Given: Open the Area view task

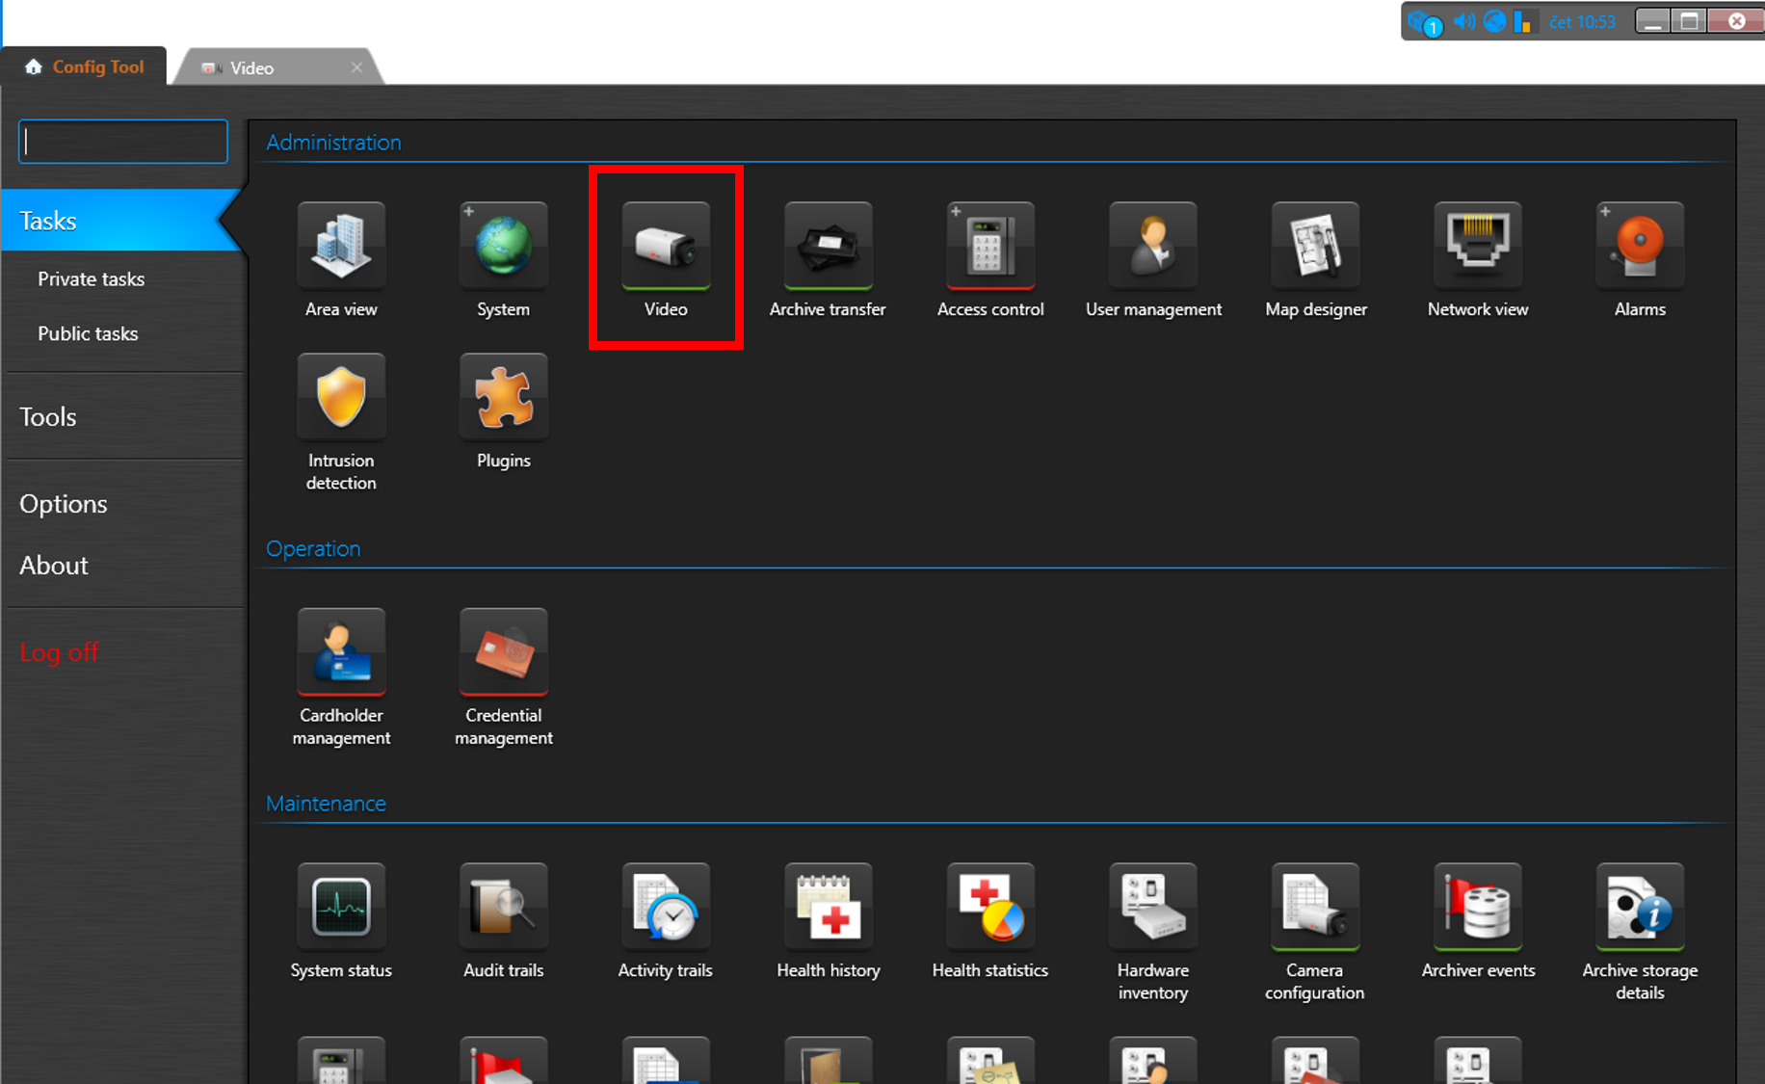Looking at the screenshot, I should (x=341, y=247).
